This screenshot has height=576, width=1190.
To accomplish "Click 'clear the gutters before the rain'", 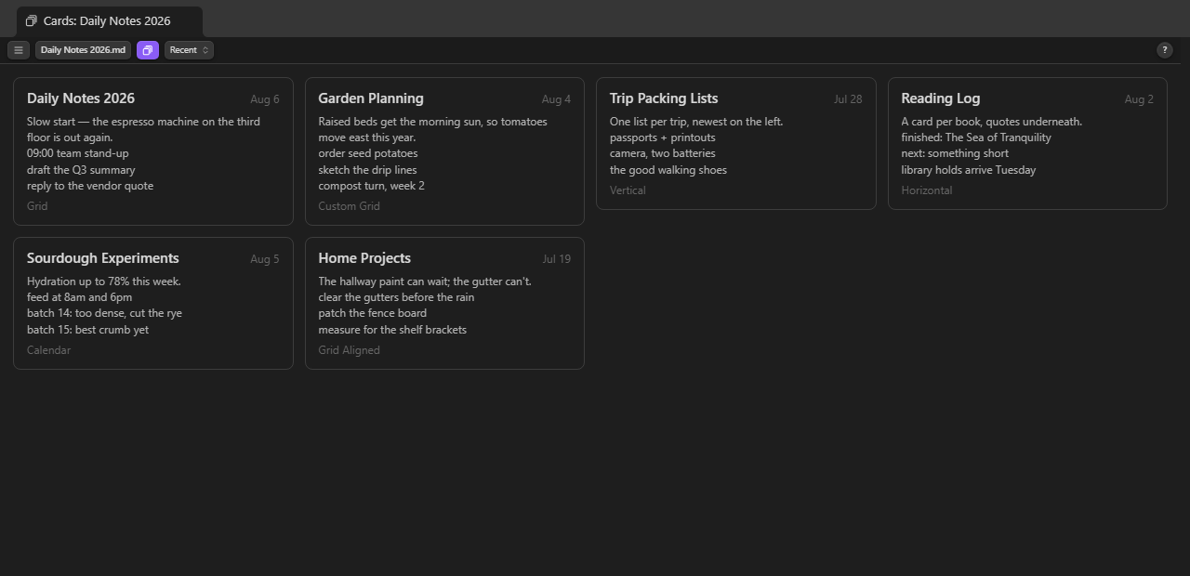I will [396, 297].
